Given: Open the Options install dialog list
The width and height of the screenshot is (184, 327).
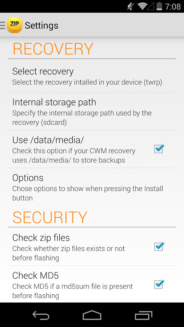Looking at the screenshot, I should [92, 187].
